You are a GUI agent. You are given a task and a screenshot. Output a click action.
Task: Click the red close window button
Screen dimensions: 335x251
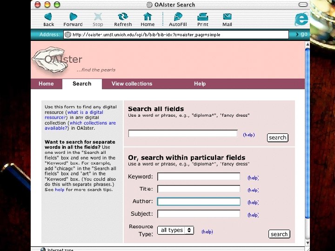(x=38, y=5)
